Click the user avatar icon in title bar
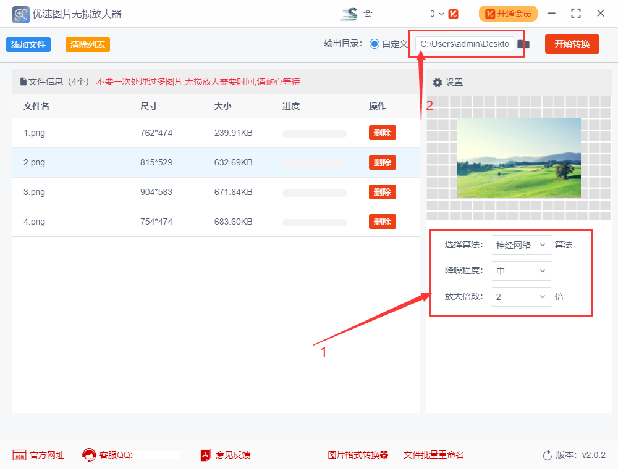The image size is (618, 469). [x=349, y=14]
